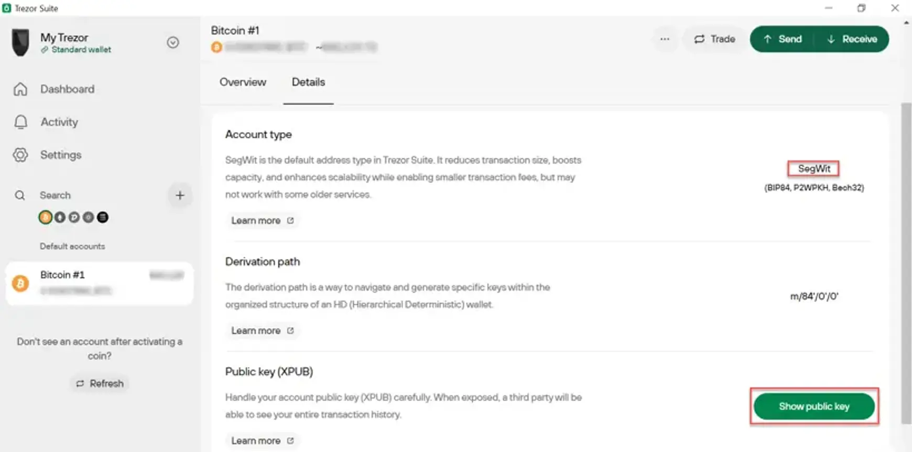Open Learn more under Account type
Viewport: 912px width, 452px height.
(x=263, y=220)
